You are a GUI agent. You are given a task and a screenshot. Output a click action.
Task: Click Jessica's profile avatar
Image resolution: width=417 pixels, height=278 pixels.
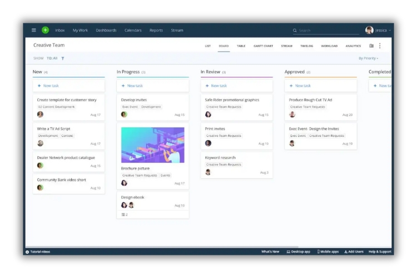369,31
